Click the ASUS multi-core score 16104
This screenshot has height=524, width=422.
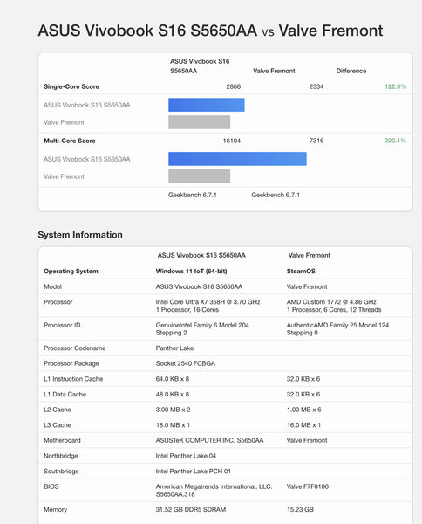[232, 141]
